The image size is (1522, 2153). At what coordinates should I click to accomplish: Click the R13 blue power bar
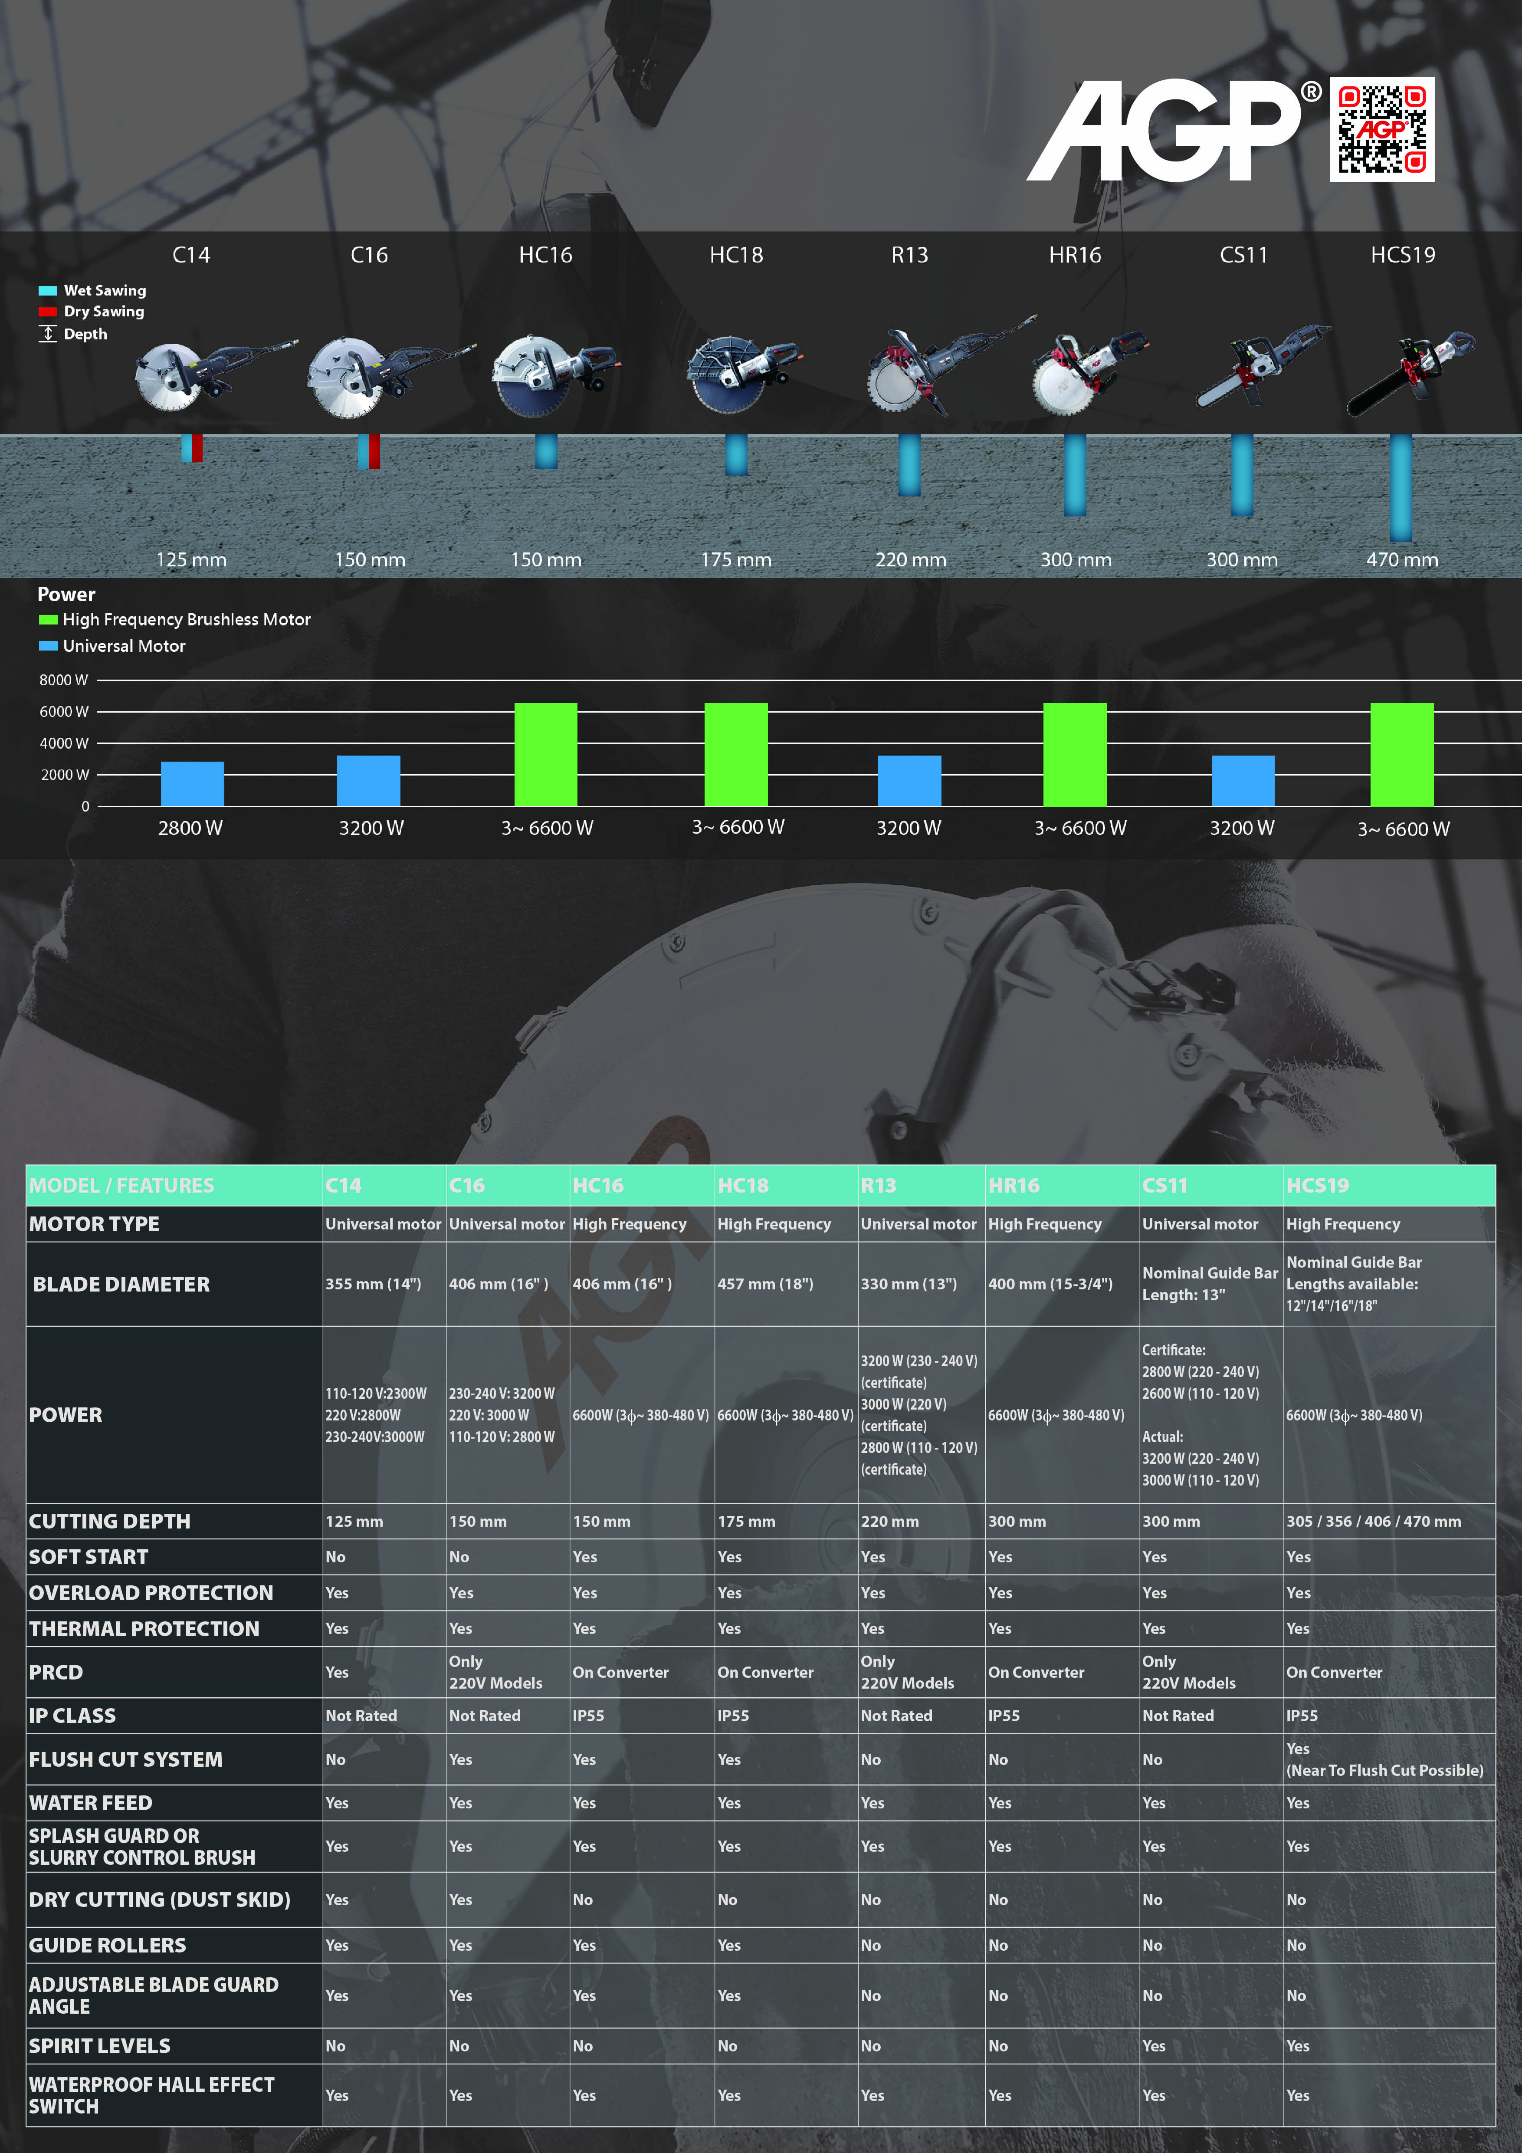click(x=909, y=781)
